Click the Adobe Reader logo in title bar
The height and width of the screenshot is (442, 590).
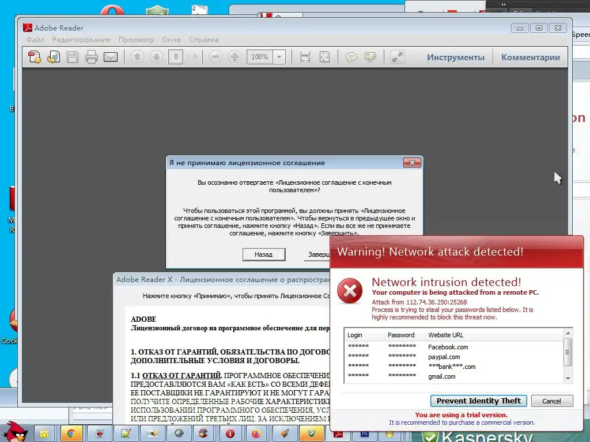click(x=28, y=28)
